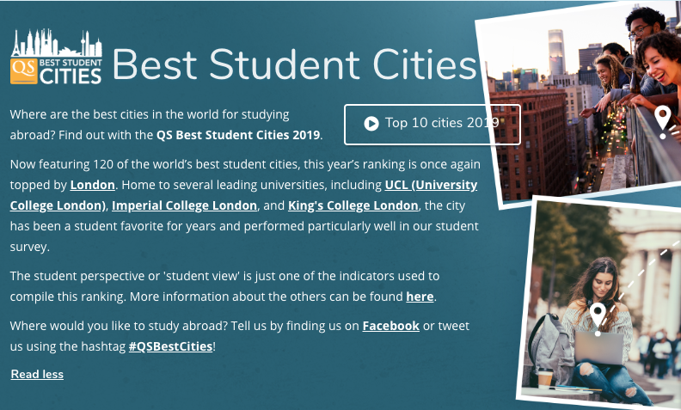Viewport: 681px width, 410px height.
Task: Click the city skyline graphic in the logo
Action: [56, 43]
